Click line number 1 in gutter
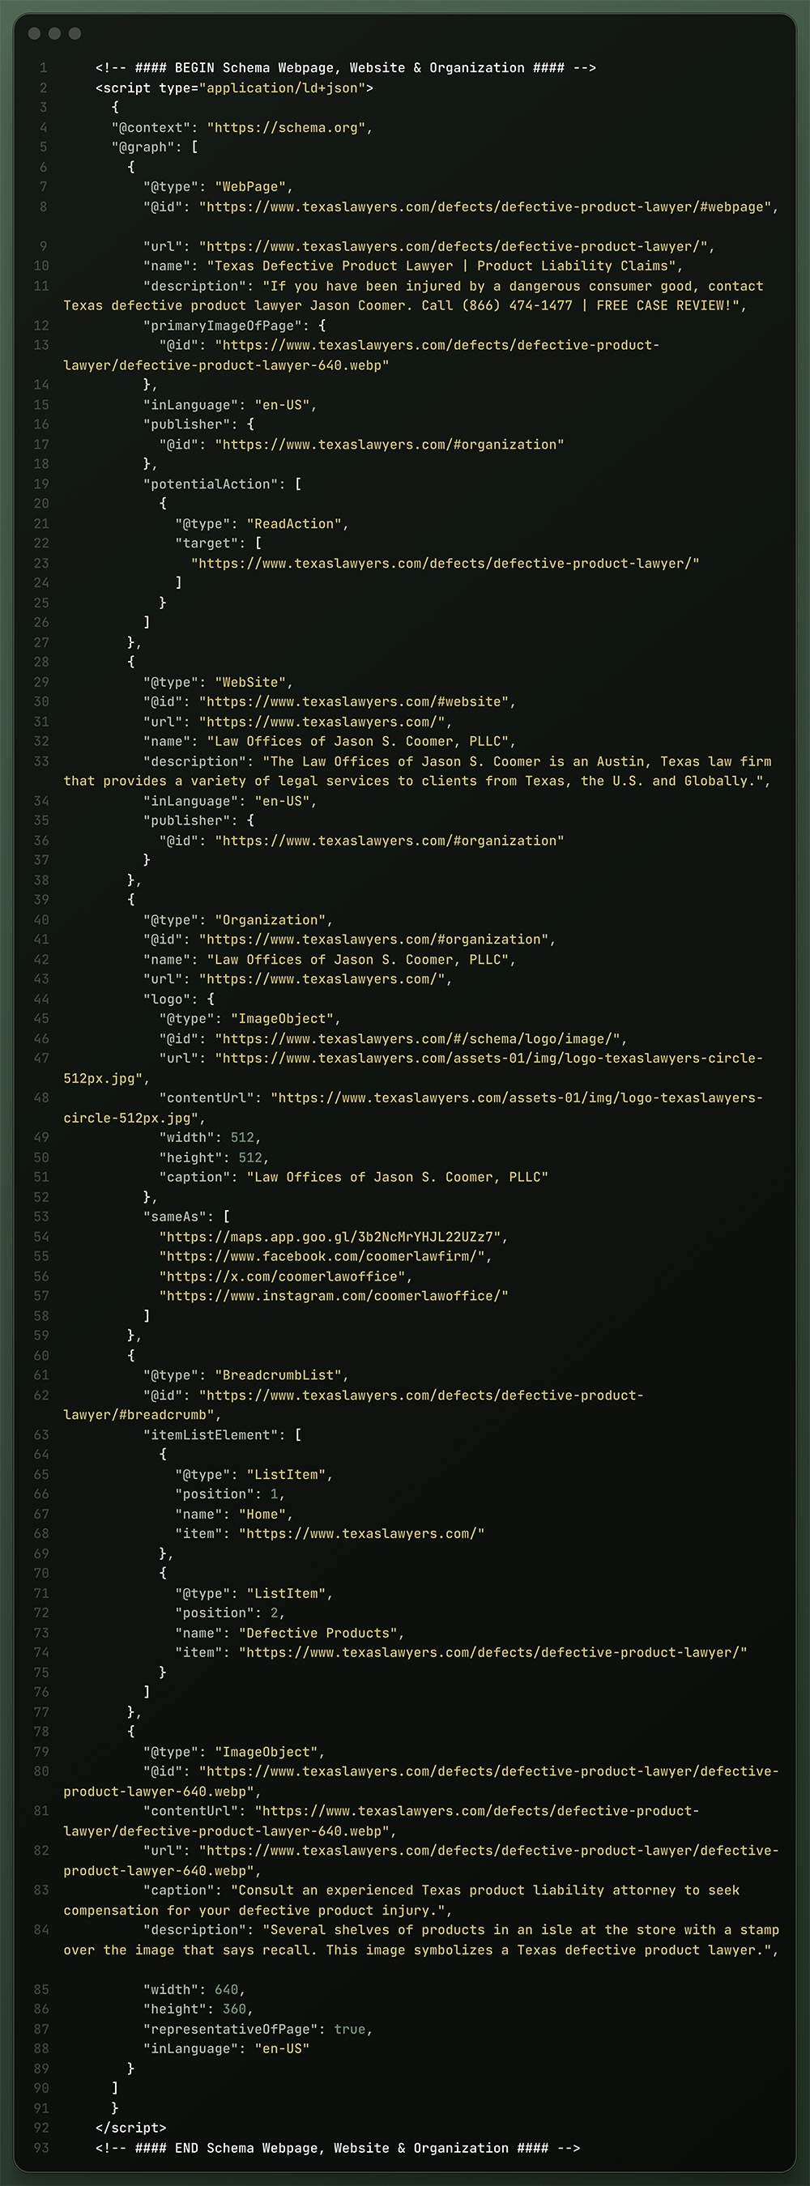This screenshot has height=2186, width=810. (43, 68)
